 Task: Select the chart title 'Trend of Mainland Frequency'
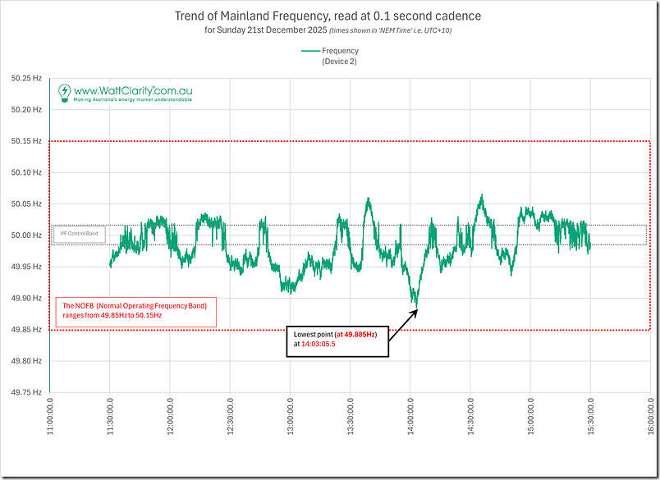tap(328, 16)
